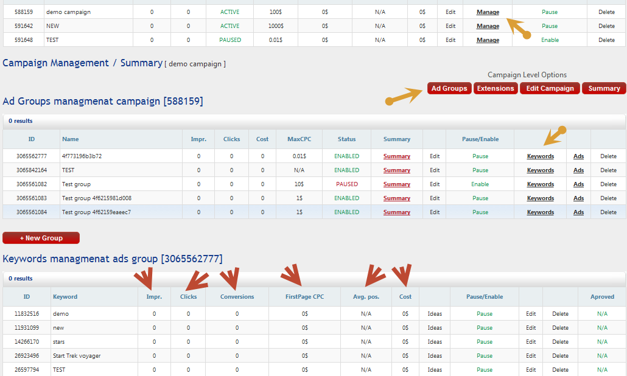This screenshot has height=376, width=627.
Task: Pause the demo campaign 588159
Action: pos(550,12)
